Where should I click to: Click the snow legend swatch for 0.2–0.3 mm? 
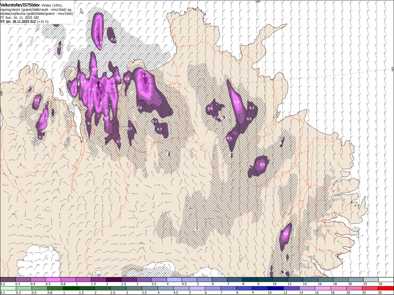(x=8, y=279)
